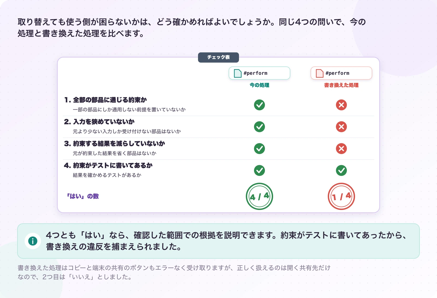
Task: Click green check under 今の処理 for row 4
Action: [x=259, y=170]
